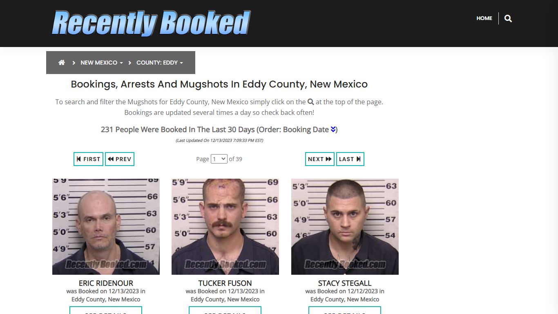Toggle booking date sort order arrows
Viewport: 558px width, 314px height.
click(x=333, y=130)
